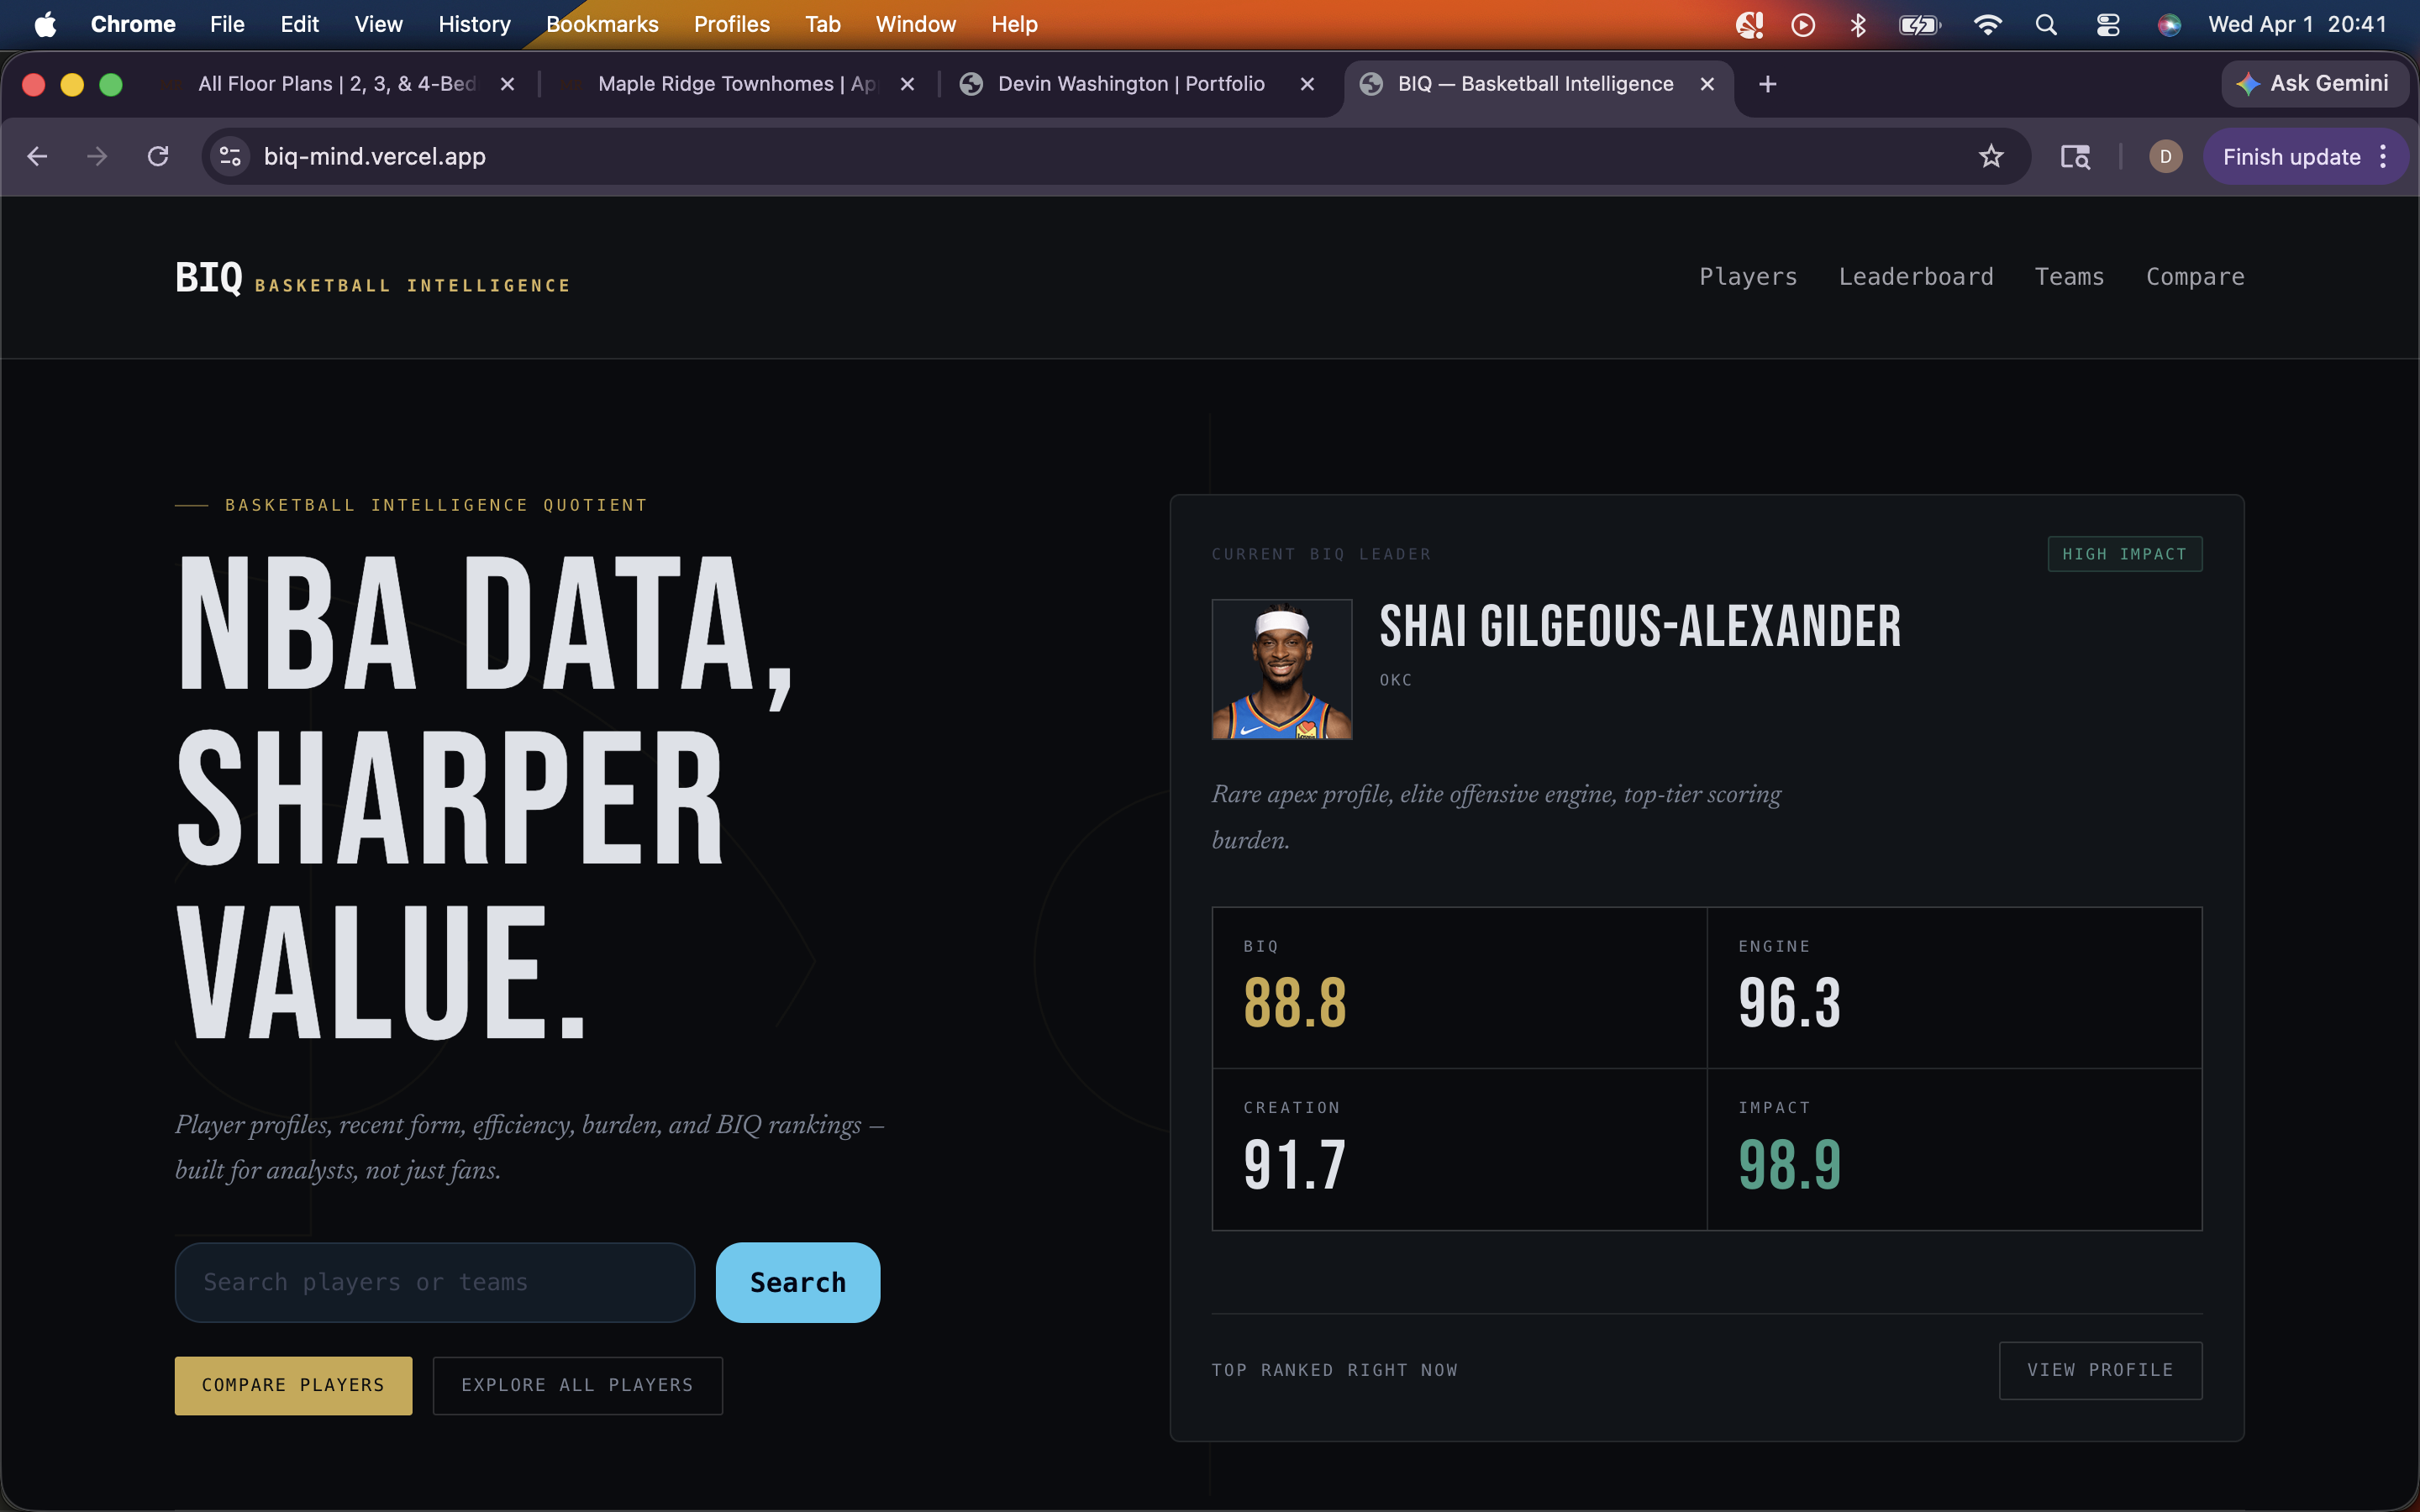Open Siri from menu bar
The width and height of the screenshot is (2420, 1512).
tap(2169, 24)
